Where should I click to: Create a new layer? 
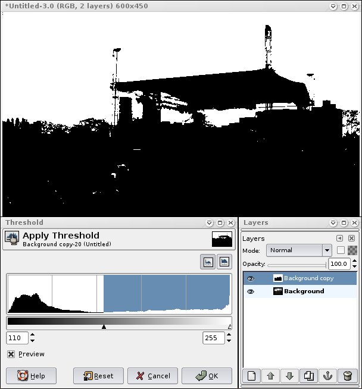[251, 376]
